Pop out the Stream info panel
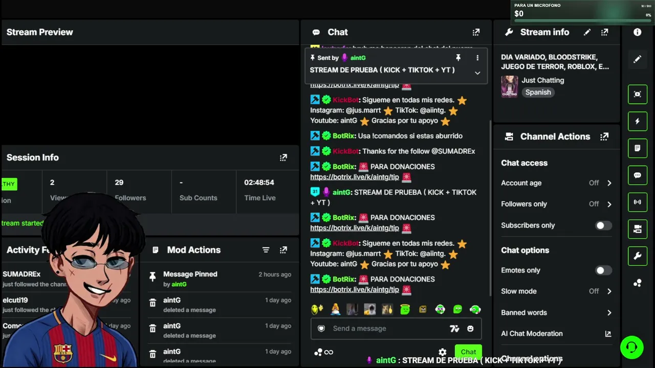Viewport: 655px width, 368px height. click(604, 32)
